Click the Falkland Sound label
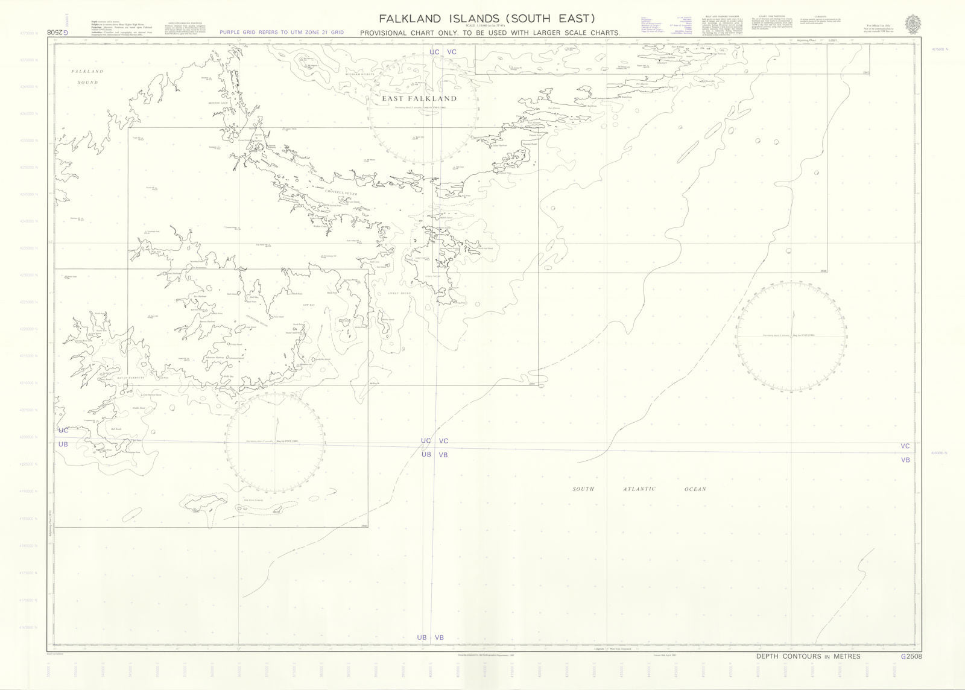Image resolution: width=965 pixels, height=690 pixels. [87, 76]
